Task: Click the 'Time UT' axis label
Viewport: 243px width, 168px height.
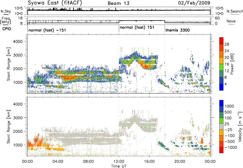Action: 119,166
